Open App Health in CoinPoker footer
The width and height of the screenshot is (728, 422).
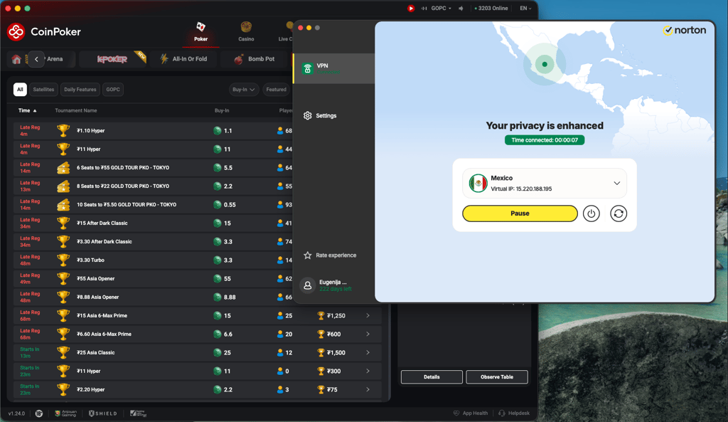tap(471, 413)
